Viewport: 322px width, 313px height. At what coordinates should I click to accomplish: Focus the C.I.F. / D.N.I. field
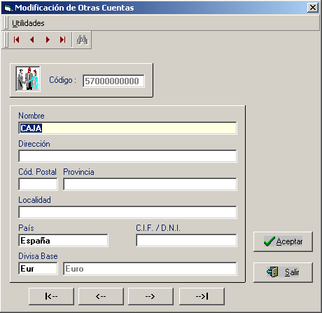coord(186,240)
